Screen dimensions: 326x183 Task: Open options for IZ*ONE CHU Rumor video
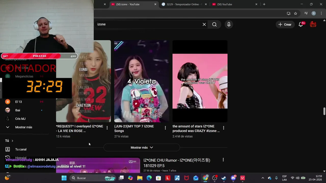pyautogui.click(x=223, y=160)
